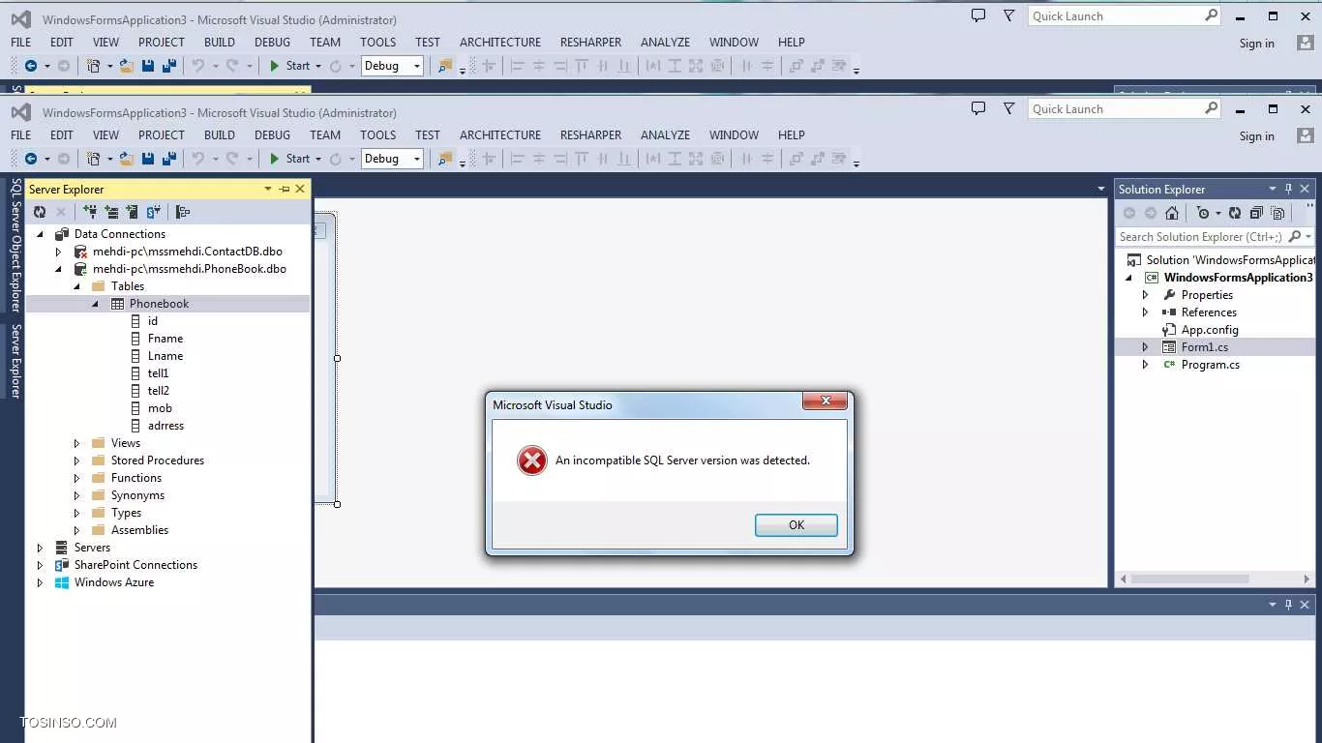Viewport: 1322px width, 743px height.
Task: Click Save icon in front window toolbar
Action: [x=148, y=159]
